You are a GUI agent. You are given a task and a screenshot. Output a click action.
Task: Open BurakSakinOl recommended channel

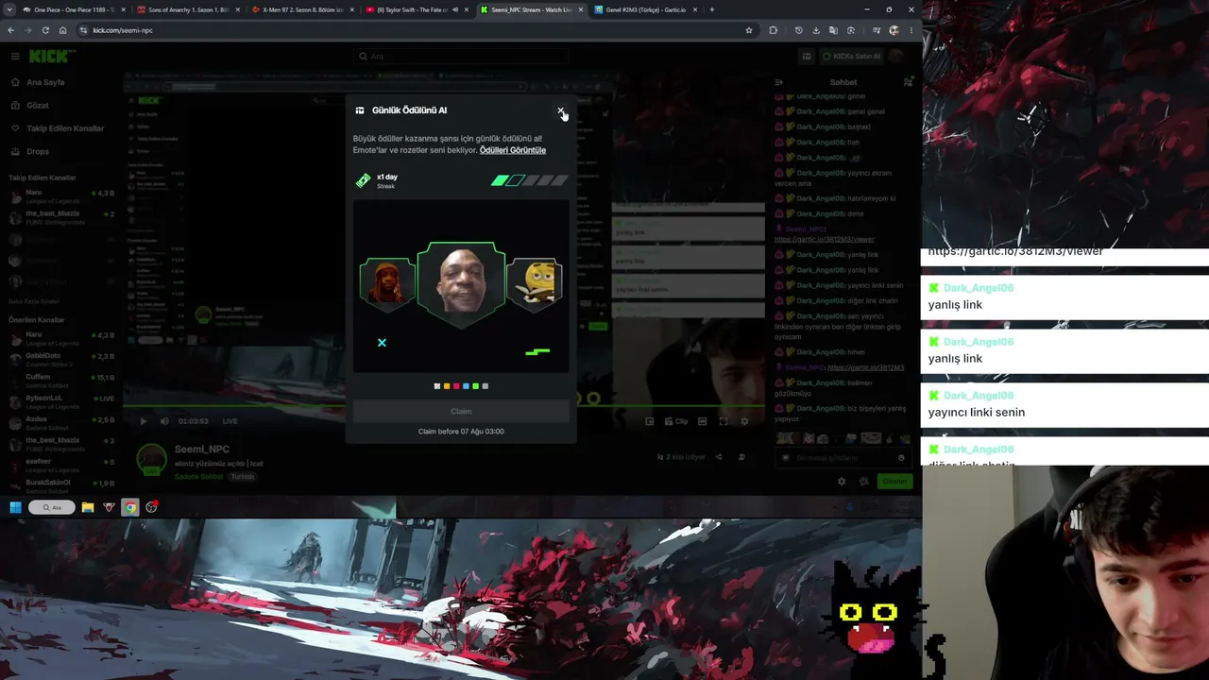coord(60,485)
